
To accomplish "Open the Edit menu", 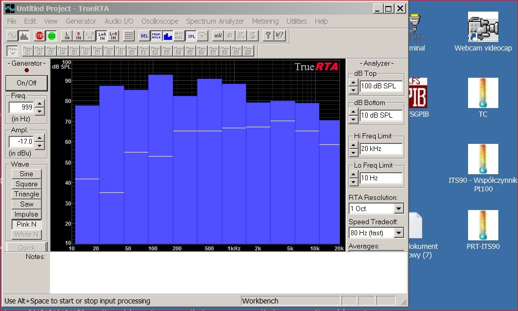I will (x=30, y=21).
